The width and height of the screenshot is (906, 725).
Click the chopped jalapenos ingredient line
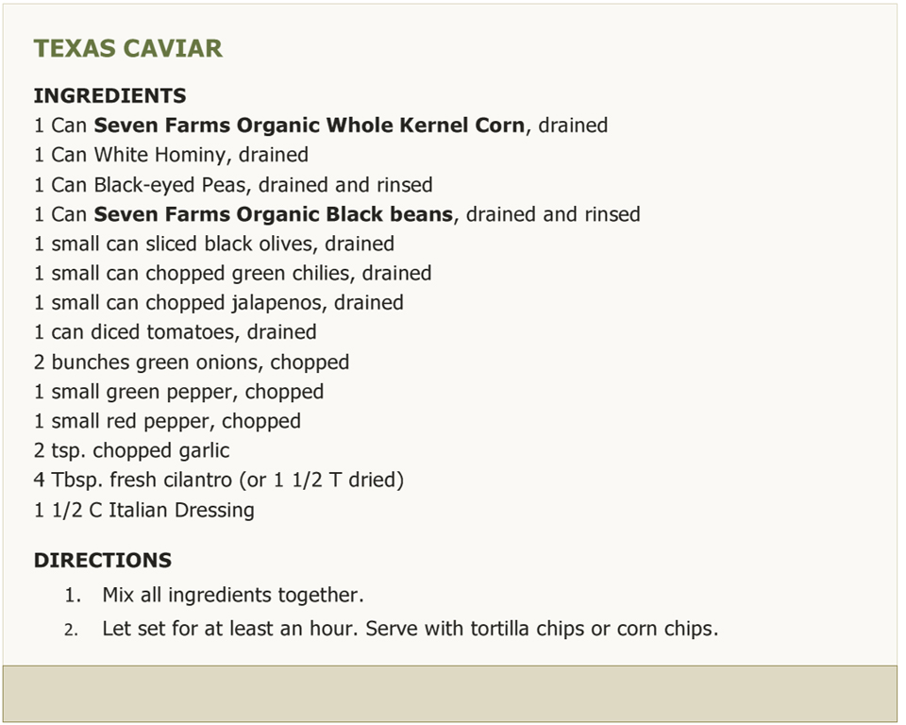point(218,303)
